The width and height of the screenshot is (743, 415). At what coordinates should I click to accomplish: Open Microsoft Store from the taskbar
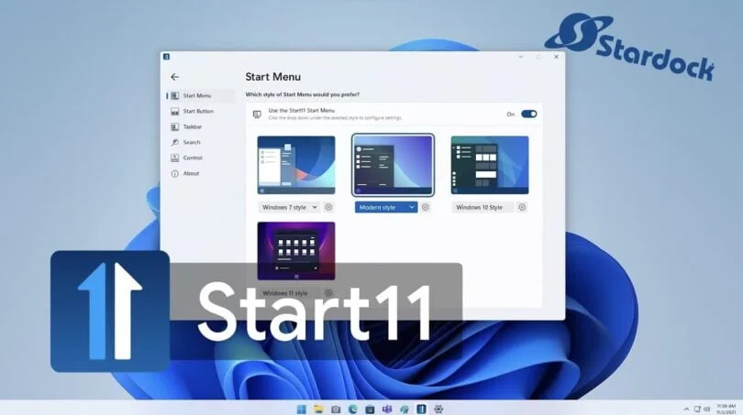370,409
